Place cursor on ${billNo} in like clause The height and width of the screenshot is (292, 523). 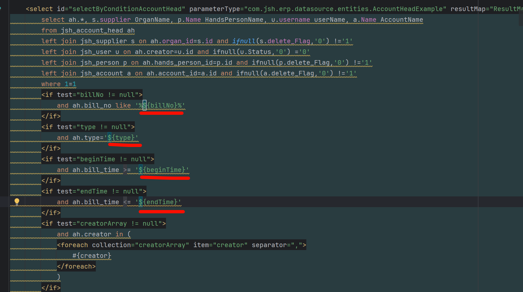click(161, 105)
